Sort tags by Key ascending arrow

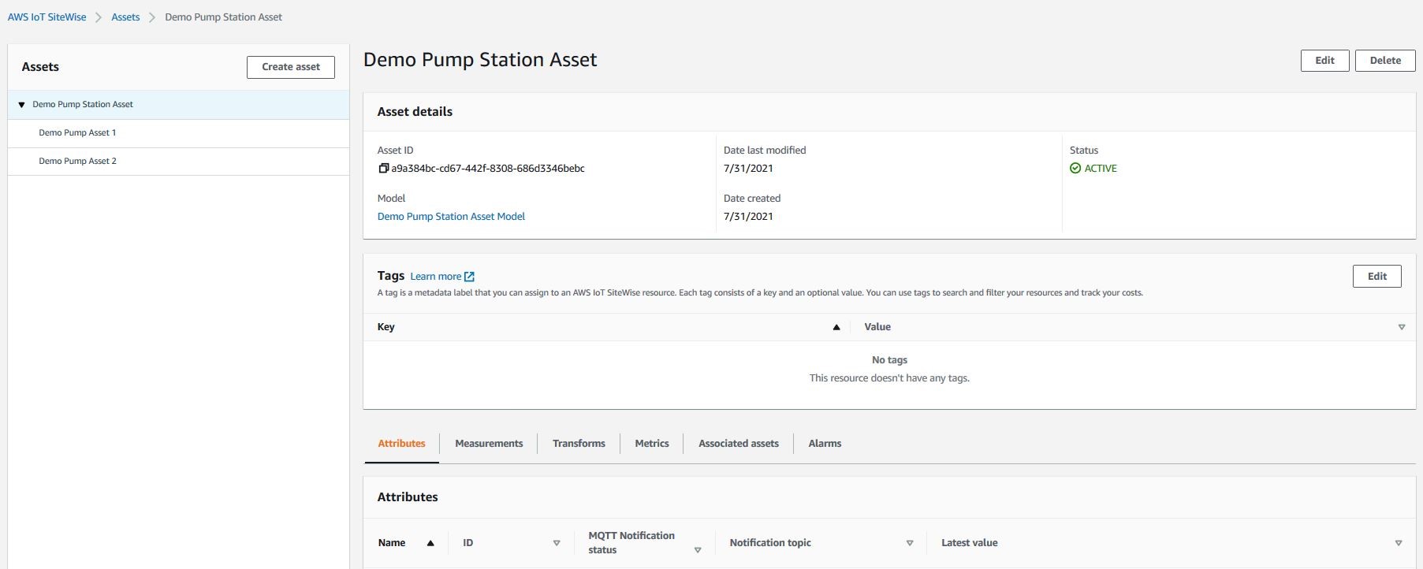(836, 327)
